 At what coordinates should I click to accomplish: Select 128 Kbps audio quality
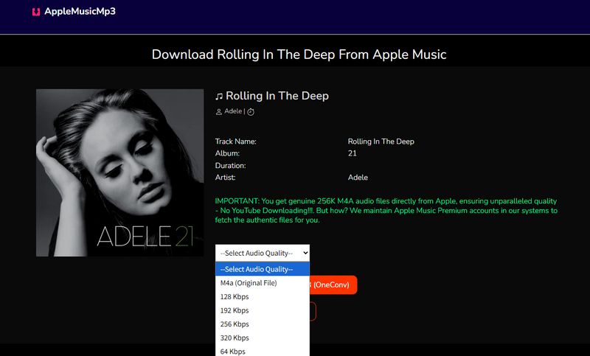coord(263,296)
